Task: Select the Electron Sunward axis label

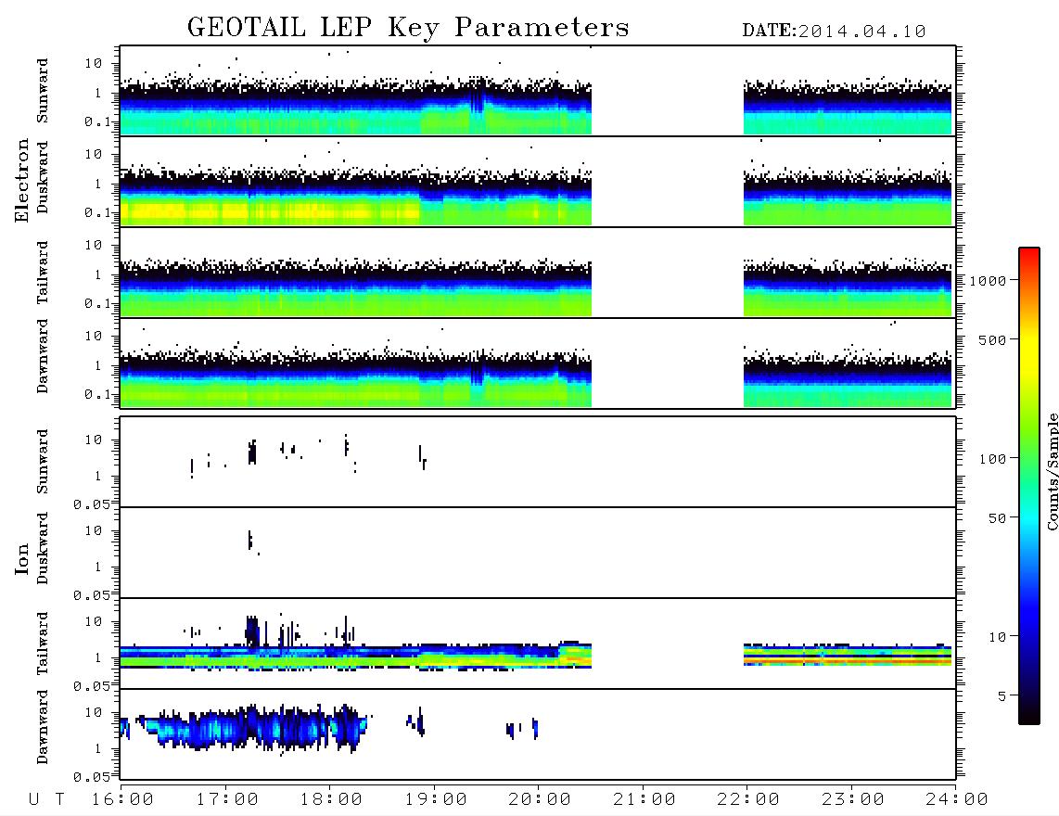Action: coord(43,91)
